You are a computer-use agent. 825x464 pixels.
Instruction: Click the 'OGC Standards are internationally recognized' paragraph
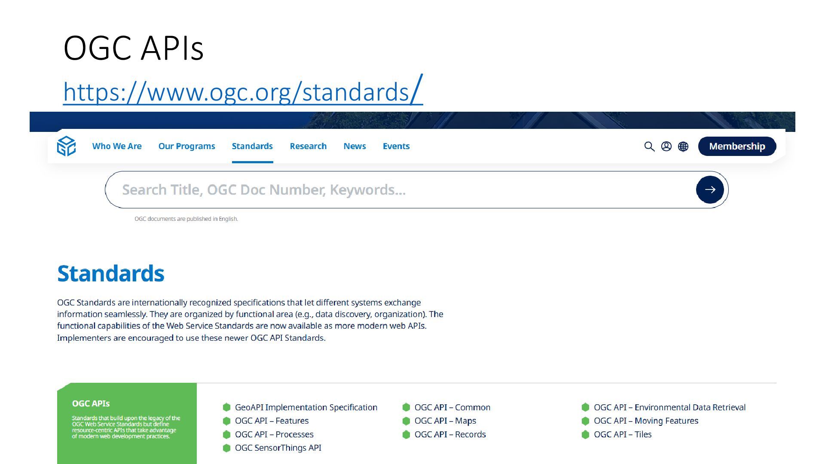point(250,320)
